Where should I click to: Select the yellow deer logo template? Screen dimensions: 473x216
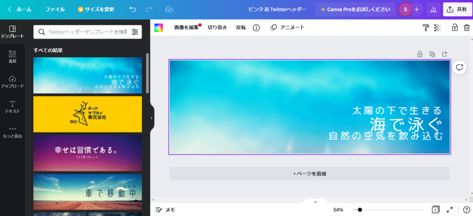click(x=87, y=114)
